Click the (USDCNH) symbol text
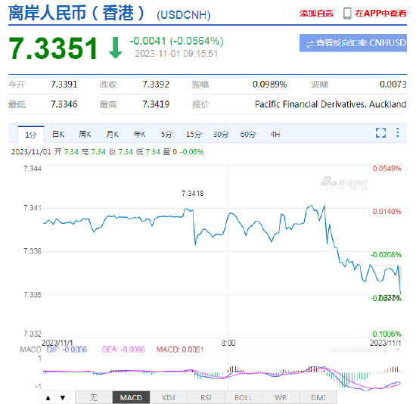This screenshot has width=416, height=404. pos(184,15)
